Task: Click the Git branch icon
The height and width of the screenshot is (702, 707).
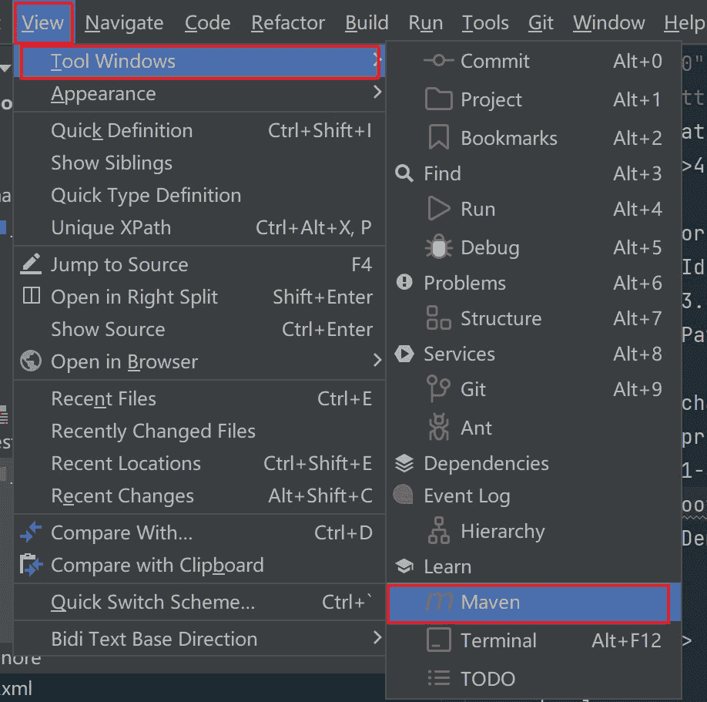Action: click(438, 389)
